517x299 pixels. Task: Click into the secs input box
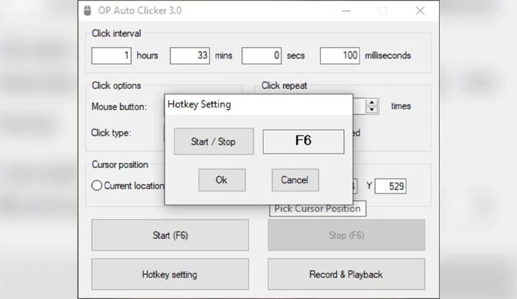(262, 56)
